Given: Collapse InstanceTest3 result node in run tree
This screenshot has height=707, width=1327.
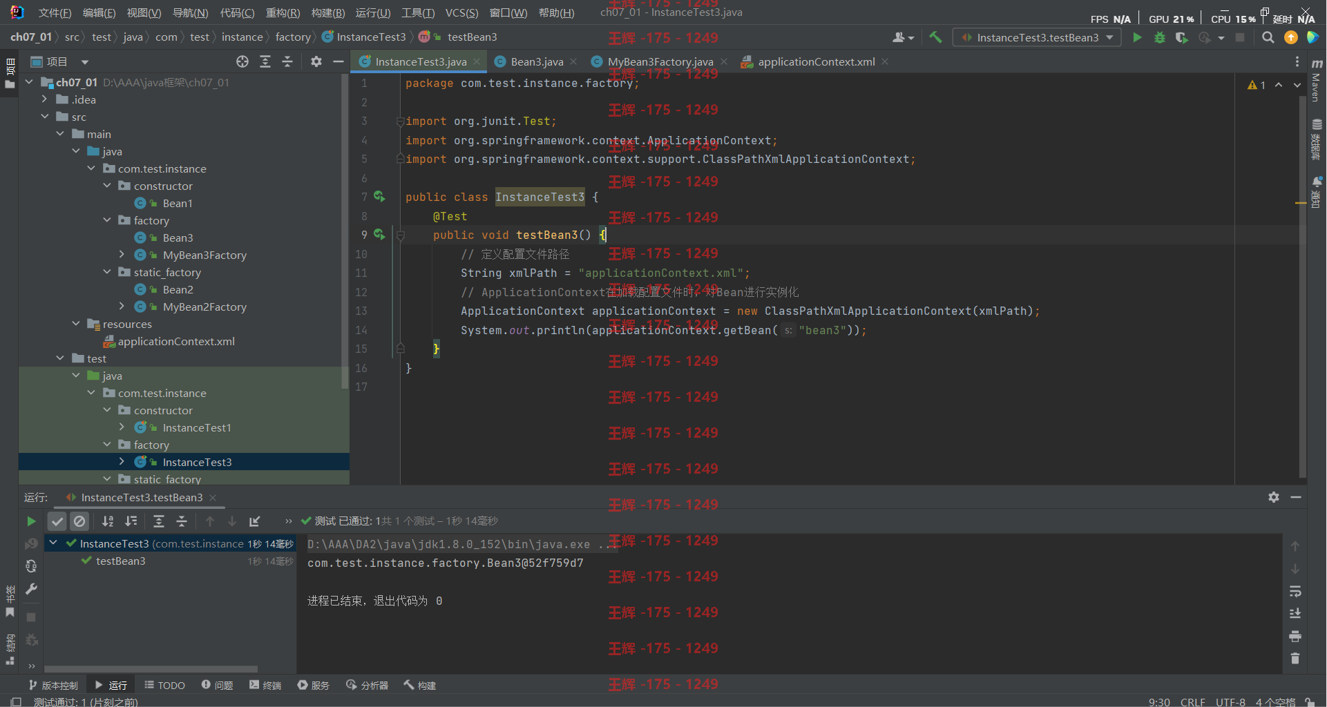Looking at the screenshot, I should coord(53,543).
